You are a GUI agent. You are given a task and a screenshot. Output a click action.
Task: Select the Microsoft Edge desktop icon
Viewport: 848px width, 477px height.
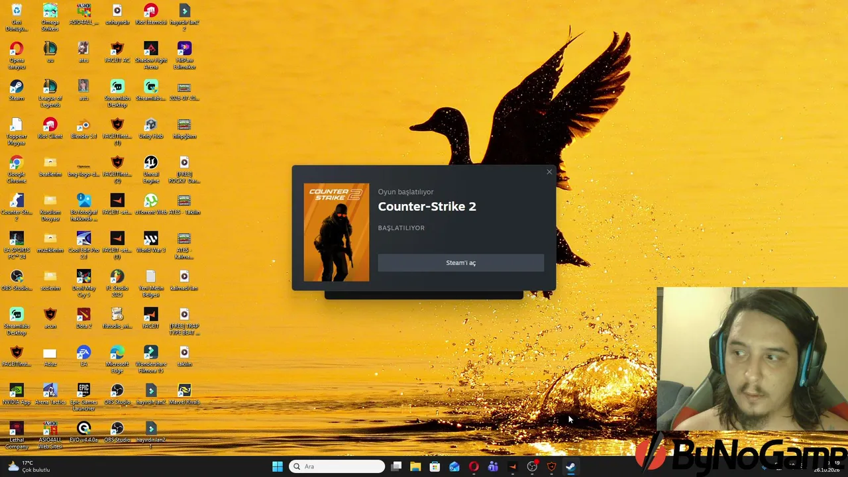tap(117, 360)
